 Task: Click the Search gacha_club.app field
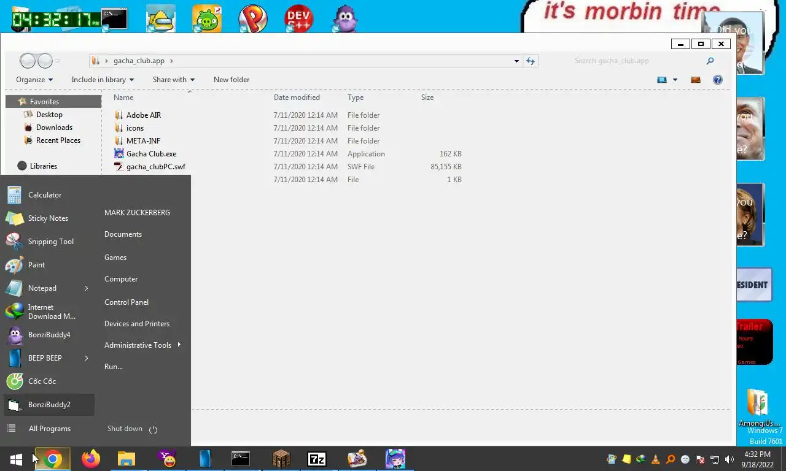coord(639,61)
